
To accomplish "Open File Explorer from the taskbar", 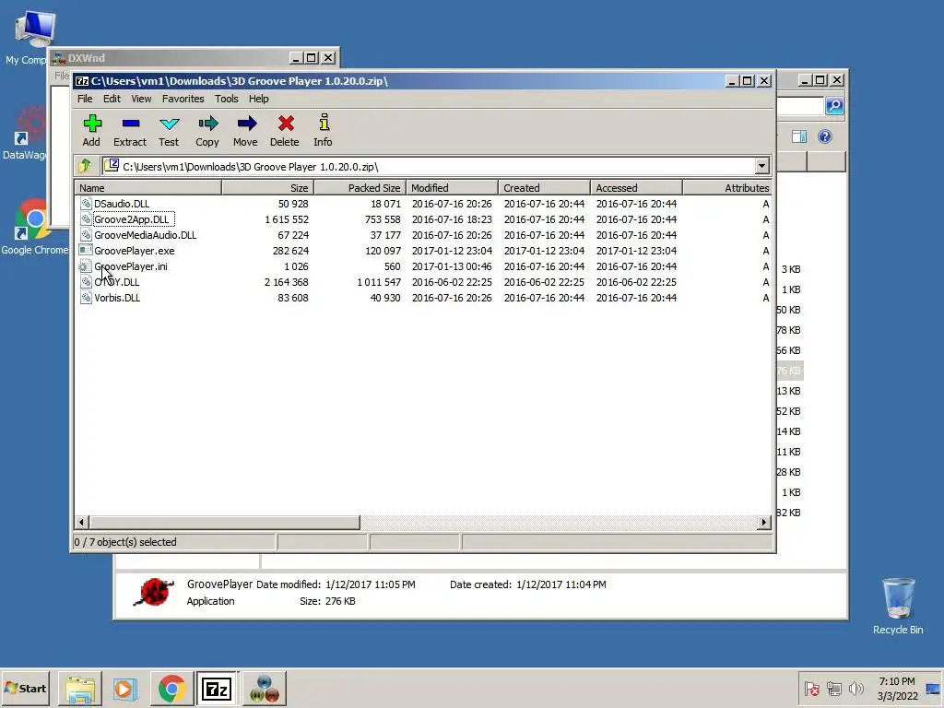I will [x=80, y=689].
